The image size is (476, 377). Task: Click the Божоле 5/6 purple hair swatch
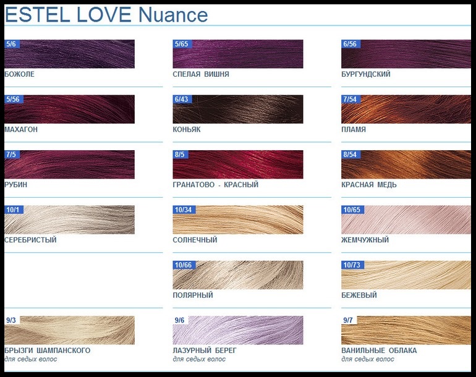[69, 54]
